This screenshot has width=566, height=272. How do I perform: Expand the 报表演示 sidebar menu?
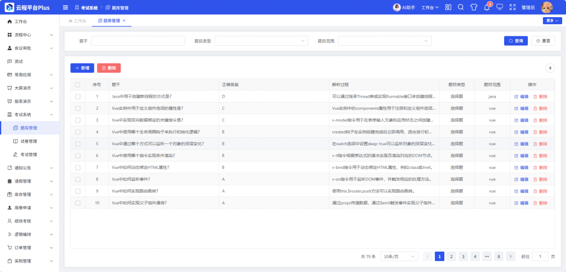click(30, 101)
